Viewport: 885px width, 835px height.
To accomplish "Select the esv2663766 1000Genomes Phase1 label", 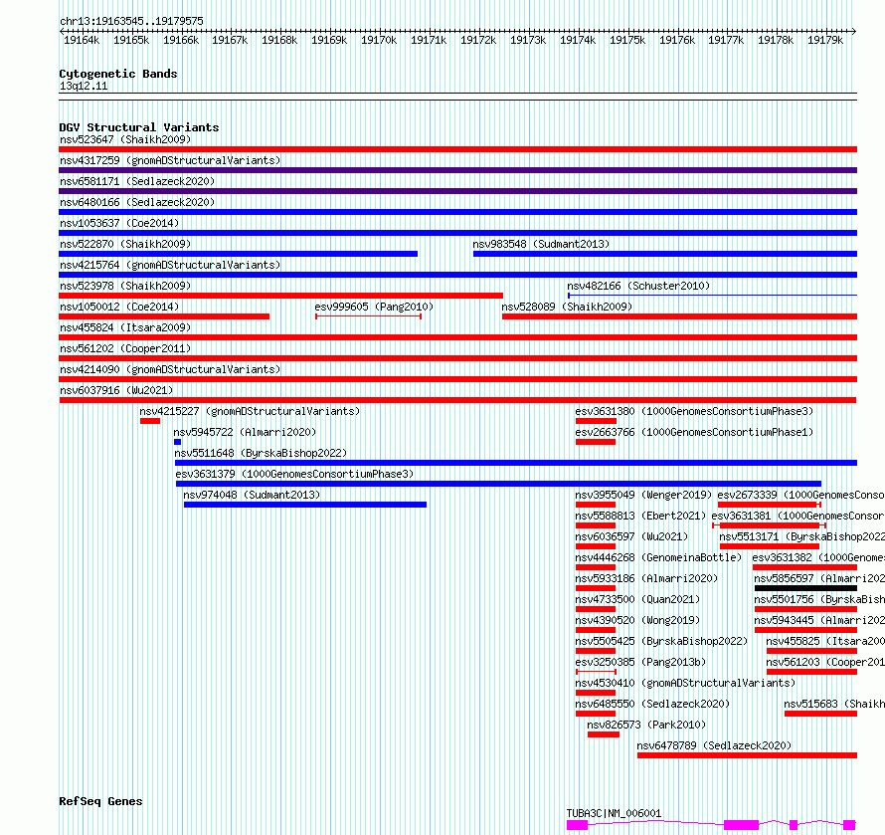I will tap(694, 432).
